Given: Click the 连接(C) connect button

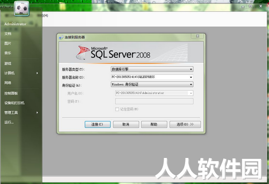Looking at the screenshot, I should tap(98, 124).
